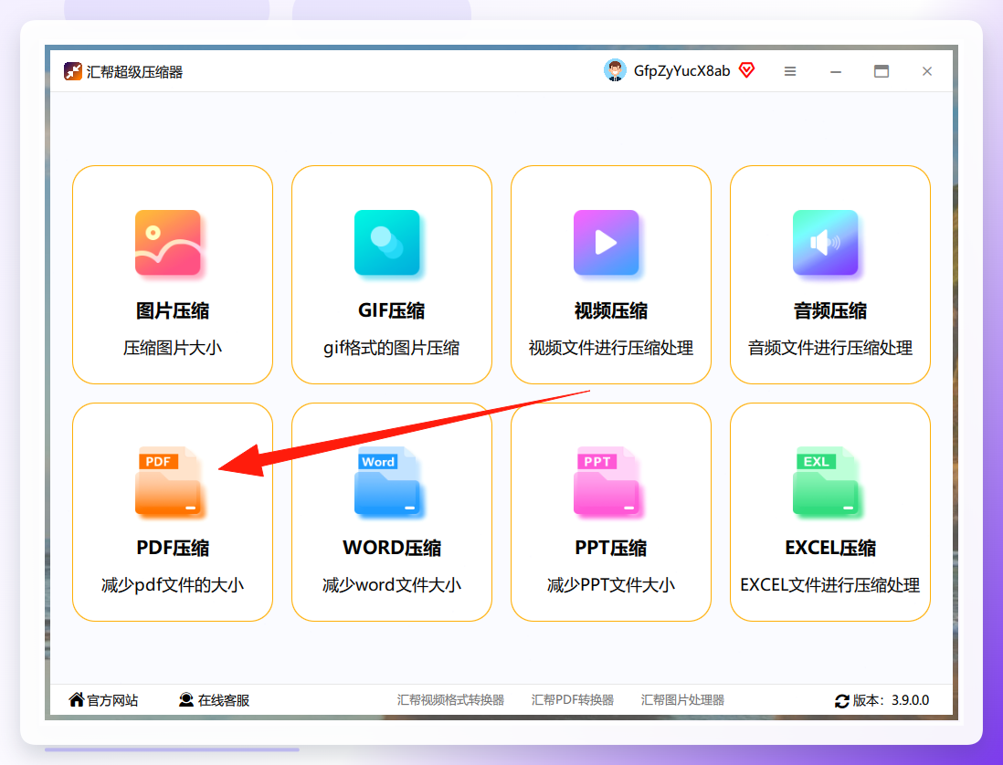Open the 汇帮PDF转换器 link
This screenshot has height=765, width=1003.
point(573,700)
